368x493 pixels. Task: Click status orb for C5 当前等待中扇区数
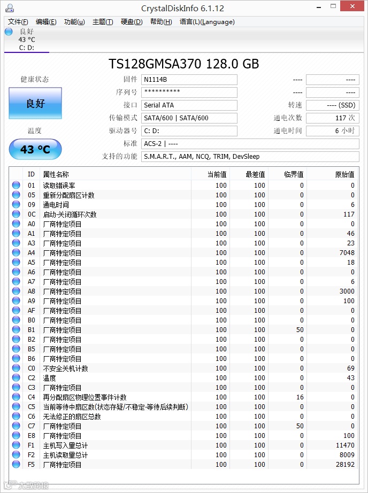point(16,406)
